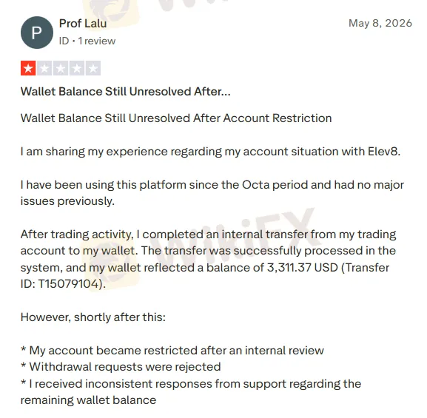Click the "1 review" count text
The height and width of the screenshot is (418, 427).
pyautogui.click(x=97, y=41)
